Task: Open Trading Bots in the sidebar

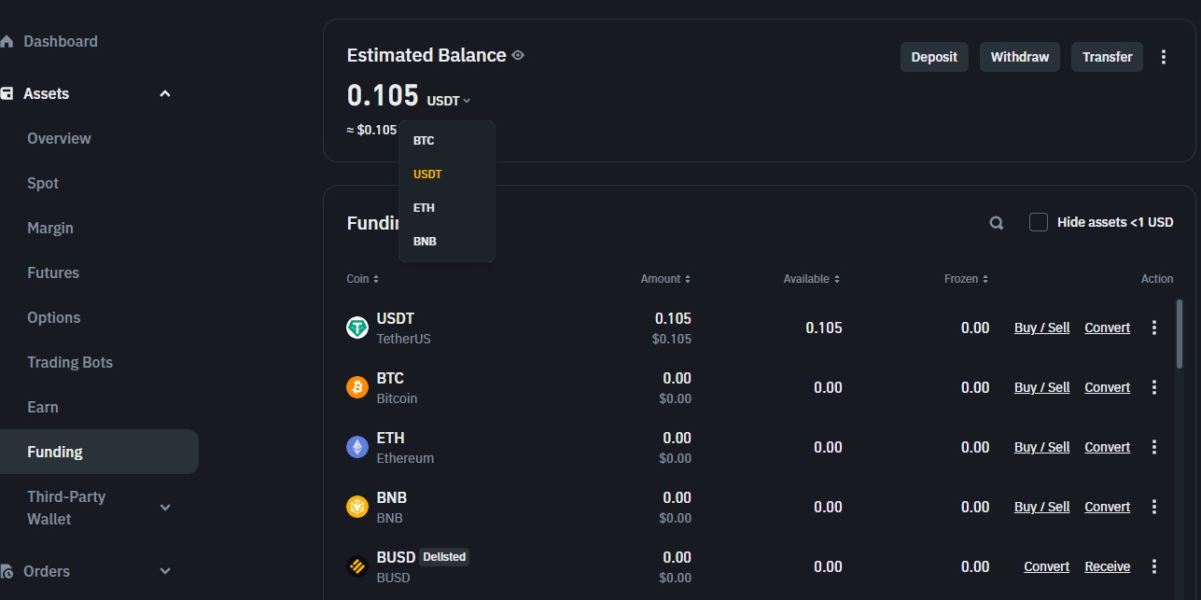Action: click(x=70, y=363)
